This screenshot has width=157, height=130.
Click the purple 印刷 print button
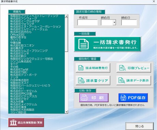[x=94, y=98]
